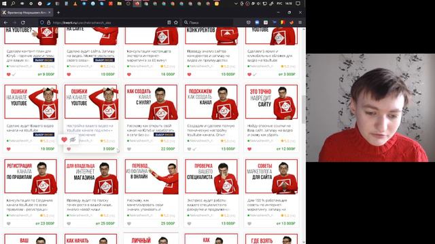Click the от 25 000₽ price
Viewport: 435px width, 244px height.
(105, 224)
